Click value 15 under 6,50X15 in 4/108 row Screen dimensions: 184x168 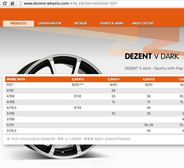(x=149, y=102)
